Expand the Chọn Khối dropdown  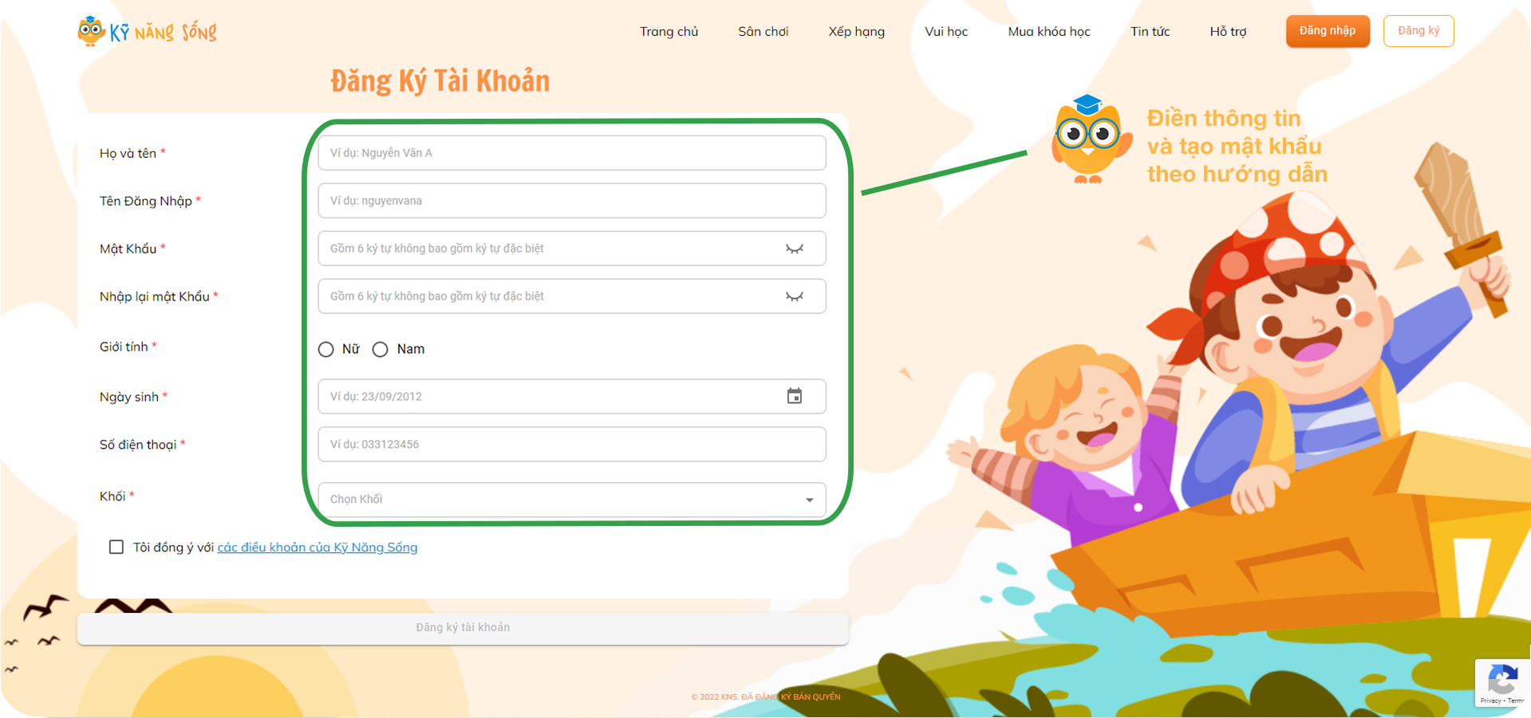click(x=572, y=500)
